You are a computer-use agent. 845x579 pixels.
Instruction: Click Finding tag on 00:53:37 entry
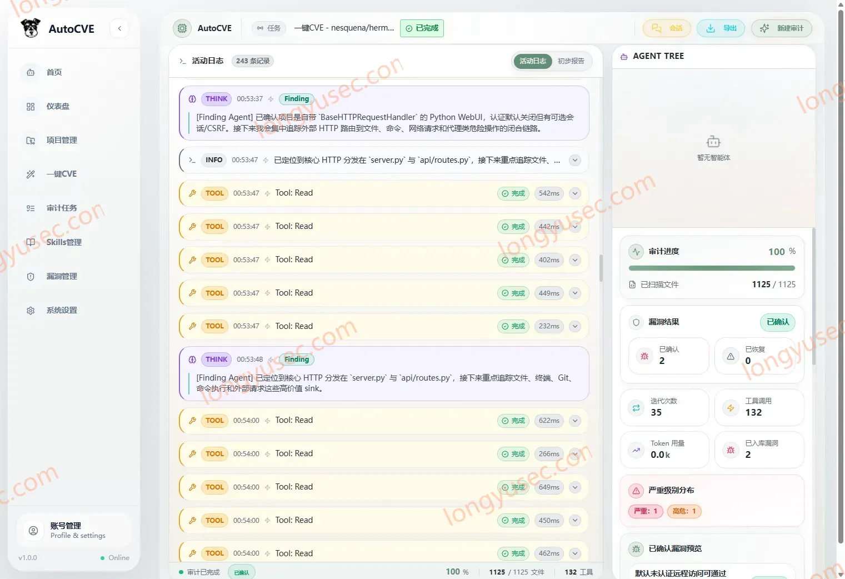[296, 99]
